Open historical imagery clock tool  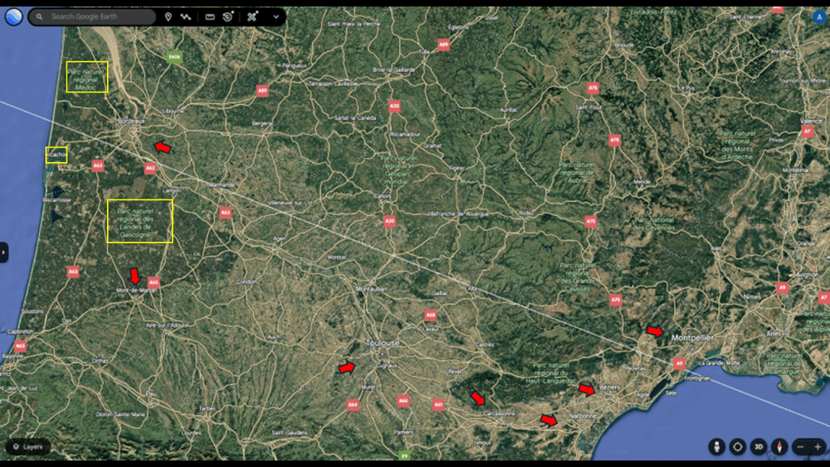point(229,16)
